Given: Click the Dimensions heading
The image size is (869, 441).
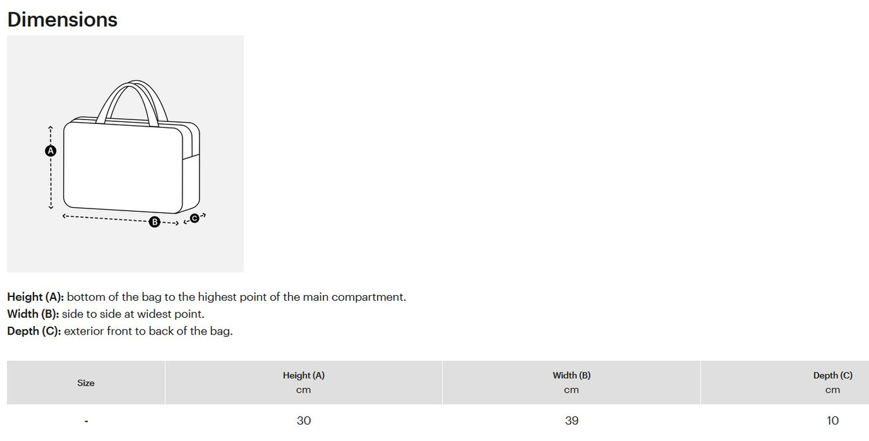Looking at the screenshot, I should 62,19.
